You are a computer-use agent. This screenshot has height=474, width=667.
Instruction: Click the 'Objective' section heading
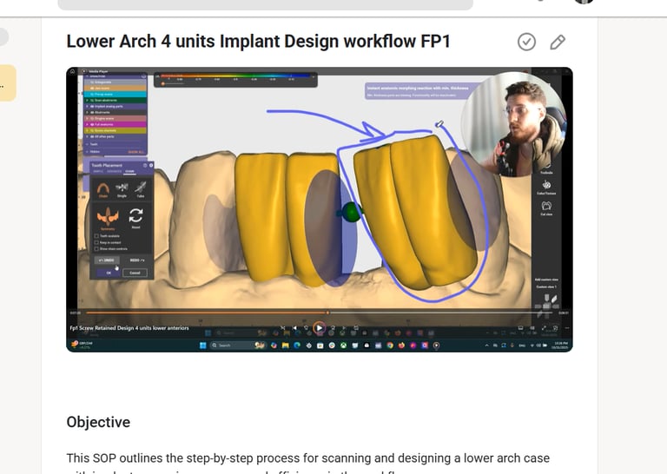point(98,422)
